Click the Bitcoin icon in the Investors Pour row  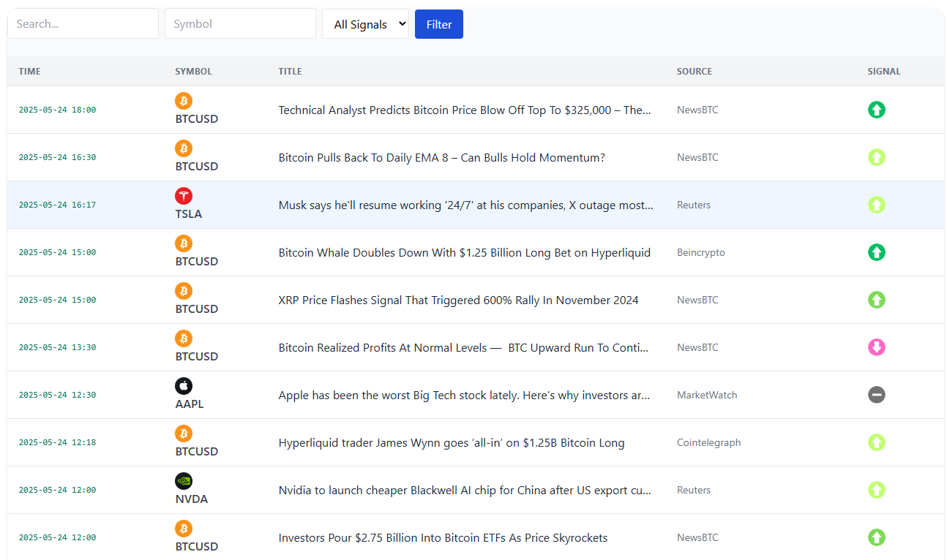(x=184, y=529)
